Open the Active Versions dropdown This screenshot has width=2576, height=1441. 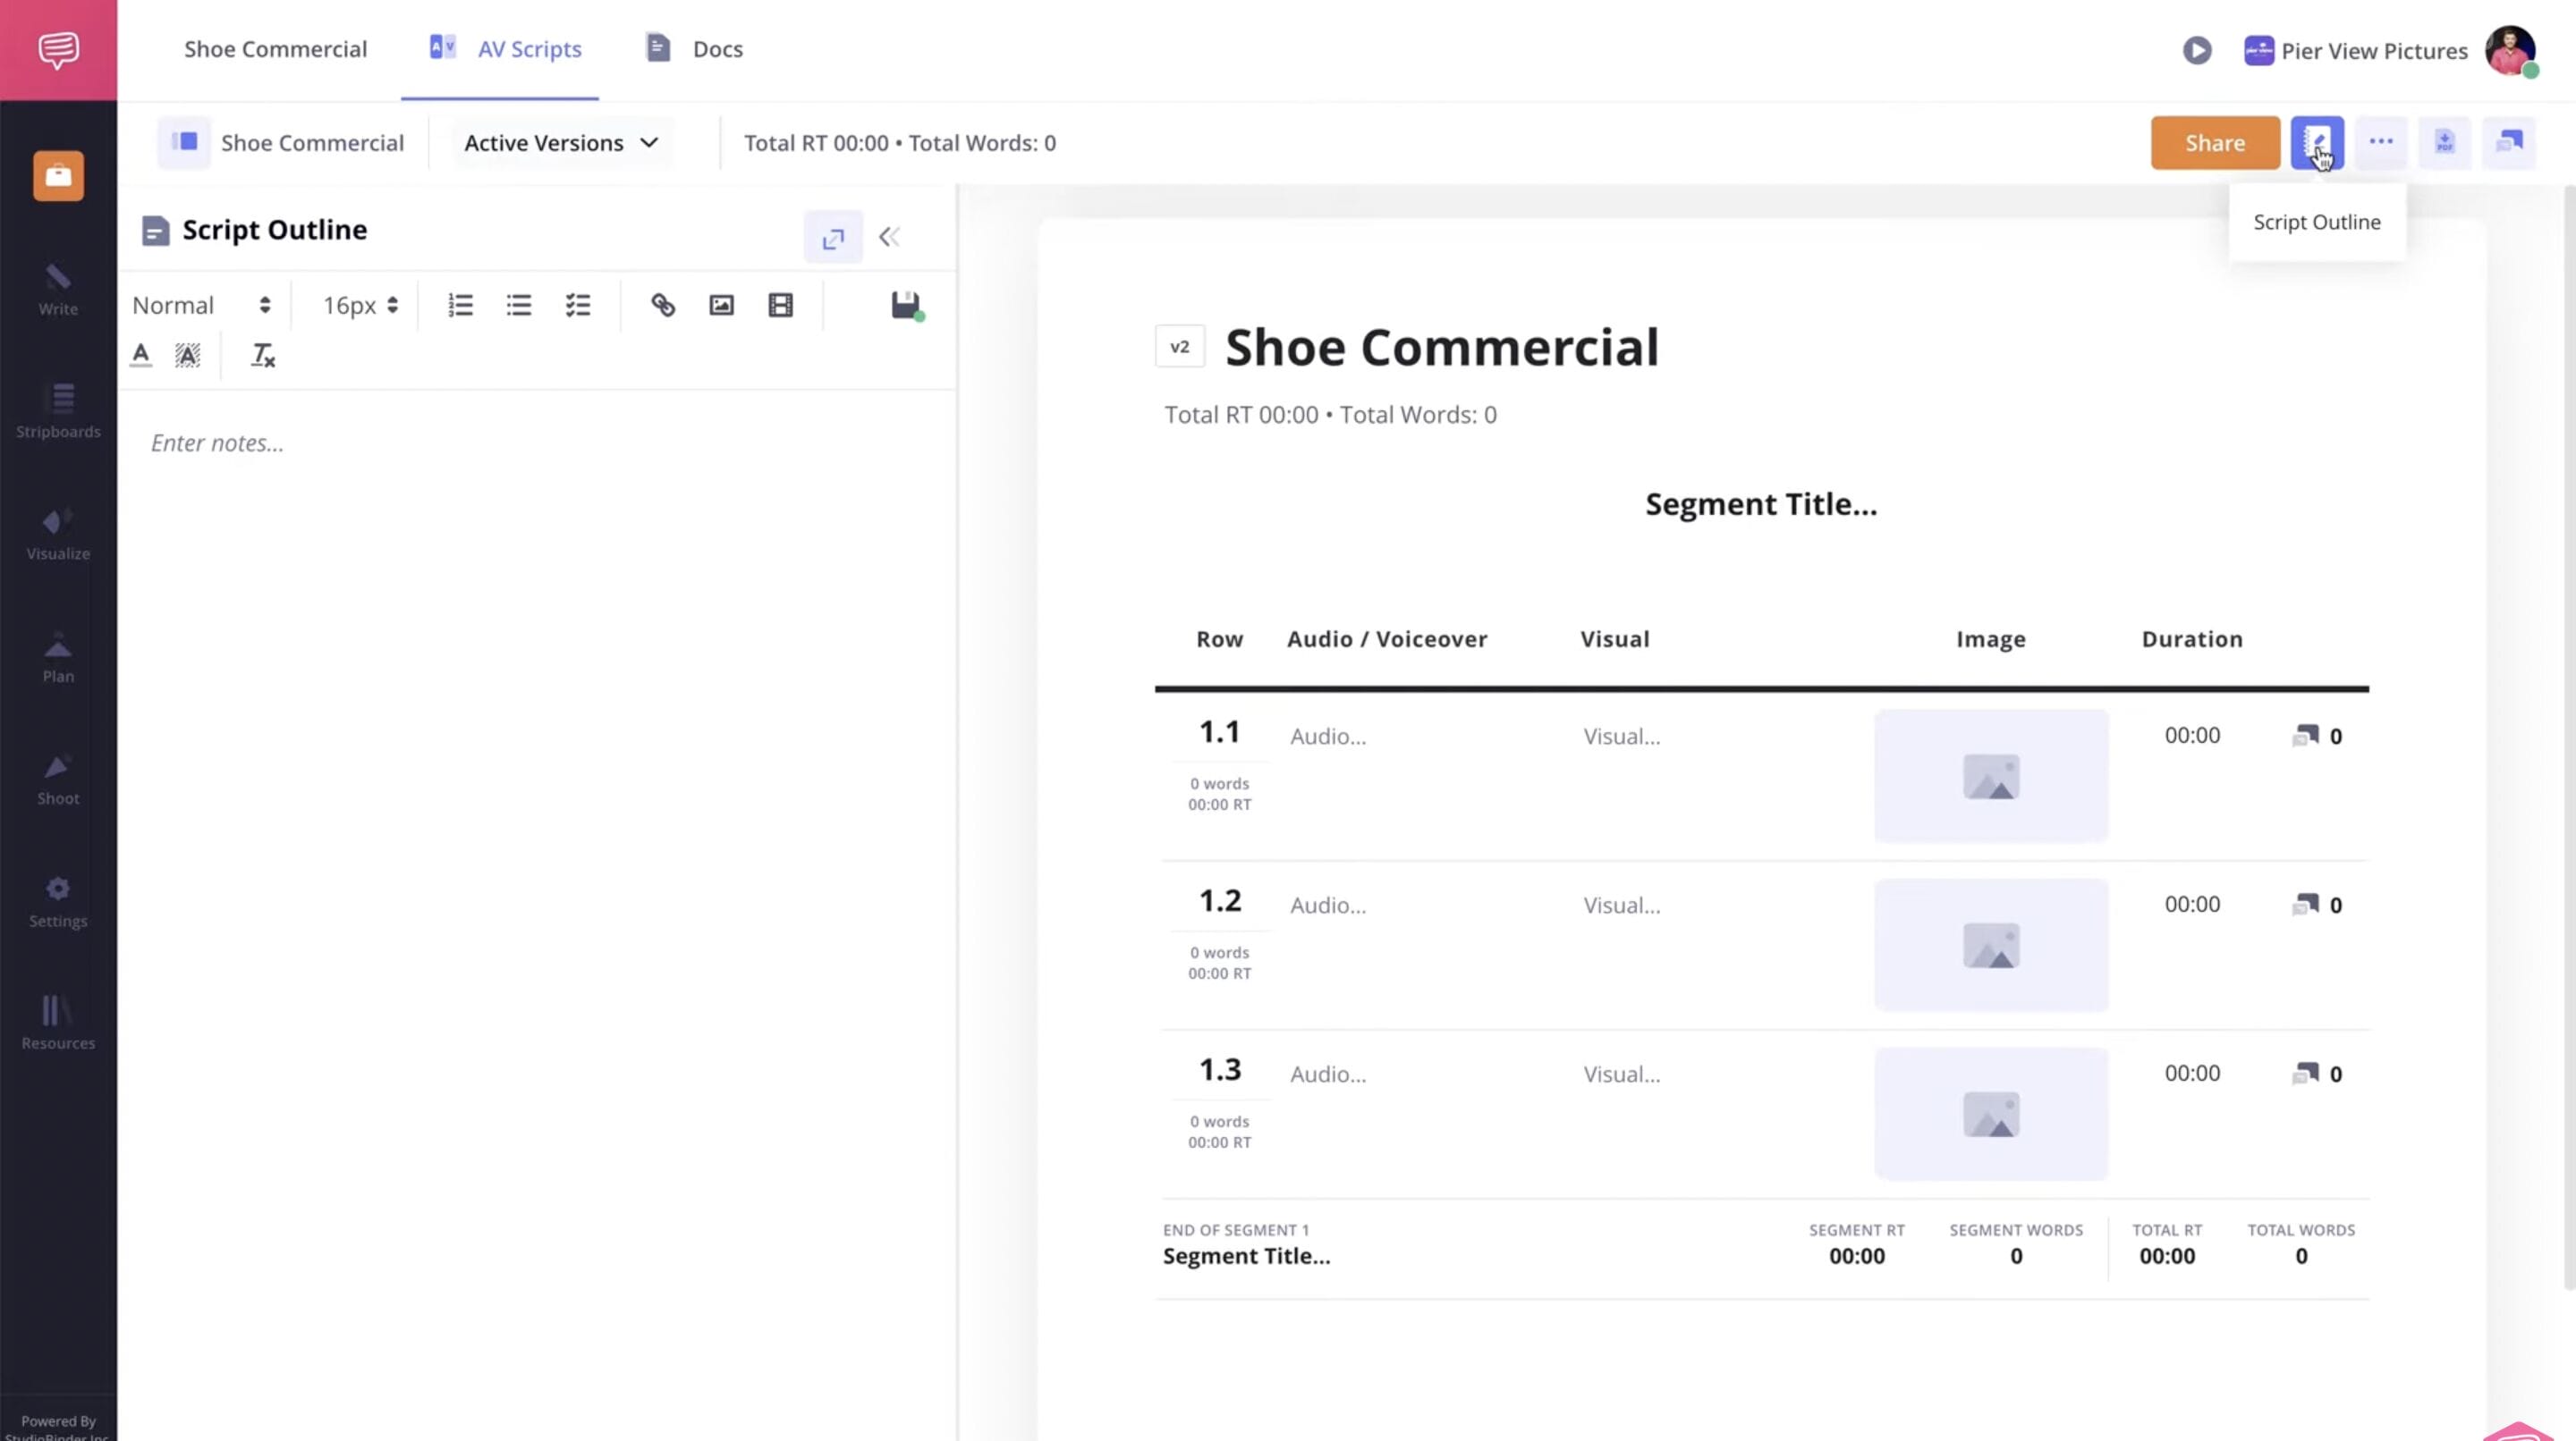[561, 143]
